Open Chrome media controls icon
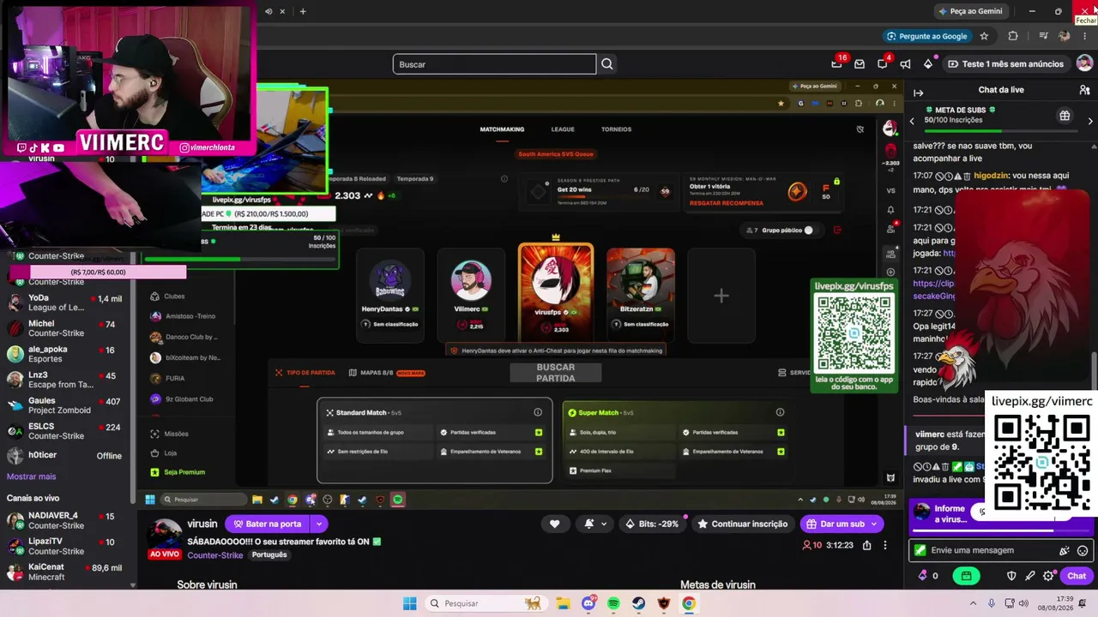Image resolution: width=1098 pixels, height=617 pixels. (x=1043, y=36)
